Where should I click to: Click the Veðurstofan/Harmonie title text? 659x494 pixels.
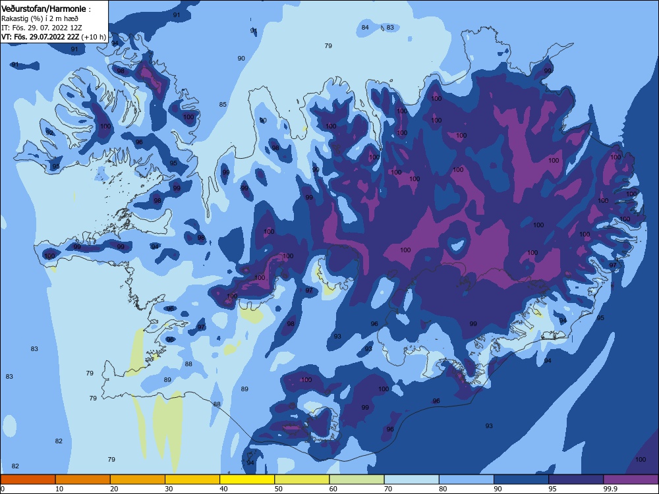click(x=45, y=9)
